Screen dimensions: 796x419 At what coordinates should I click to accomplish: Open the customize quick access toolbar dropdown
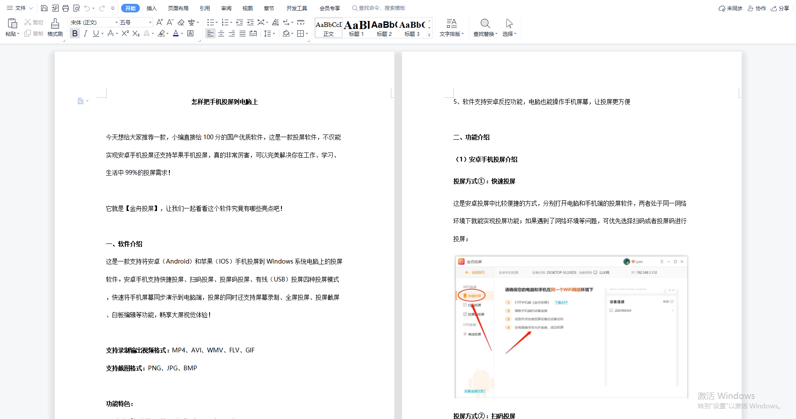[112, 8]
